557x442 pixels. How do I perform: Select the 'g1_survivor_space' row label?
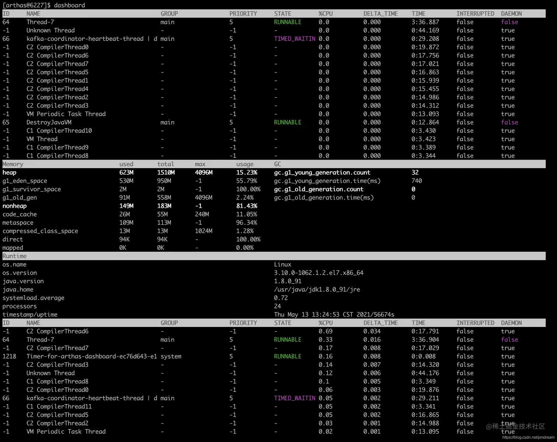tap(32, 189)
